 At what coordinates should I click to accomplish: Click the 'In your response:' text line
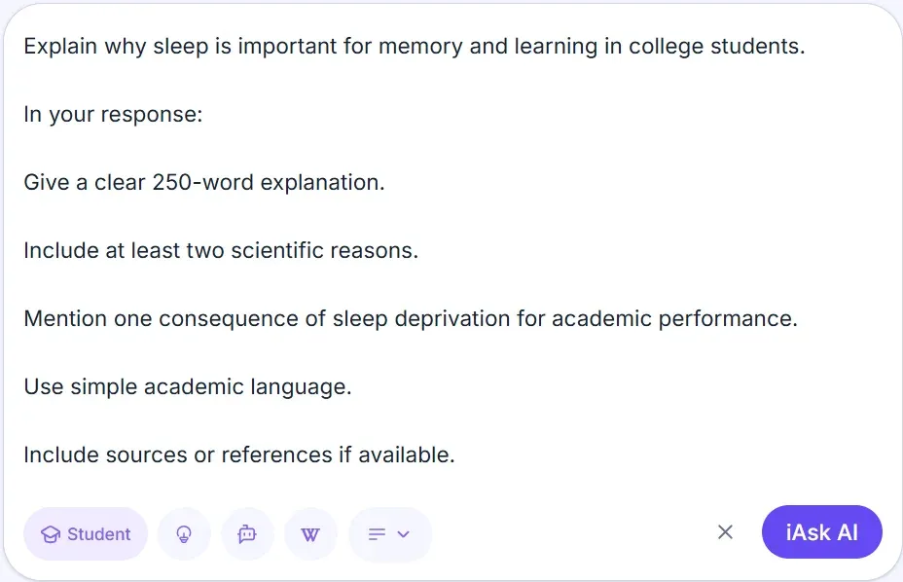tap(113, 114)
